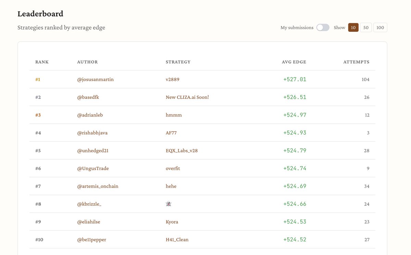The image size is (411, 255).
Task: Click attempts count 12 for @adrianleb
Action: click(367, 115)
